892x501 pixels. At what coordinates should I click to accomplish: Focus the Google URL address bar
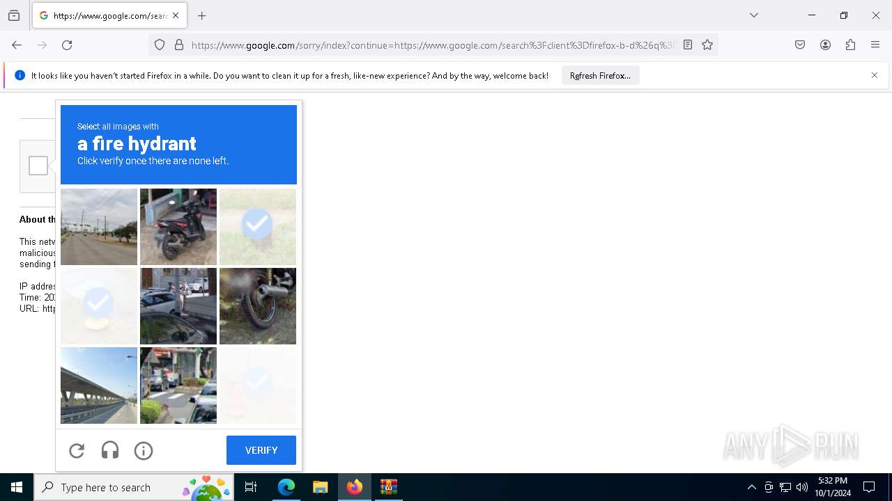coord(433,45)
